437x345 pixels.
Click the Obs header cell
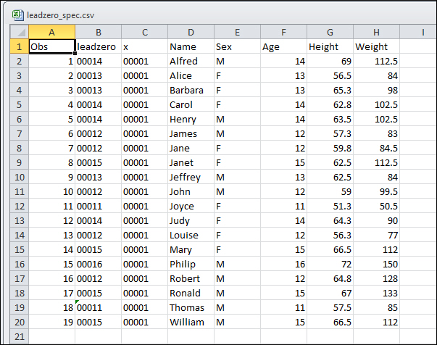pos(51,46)
